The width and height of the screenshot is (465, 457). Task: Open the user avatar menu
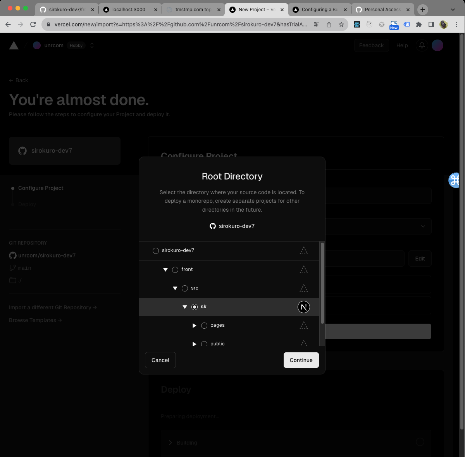(x=437, y=45)
